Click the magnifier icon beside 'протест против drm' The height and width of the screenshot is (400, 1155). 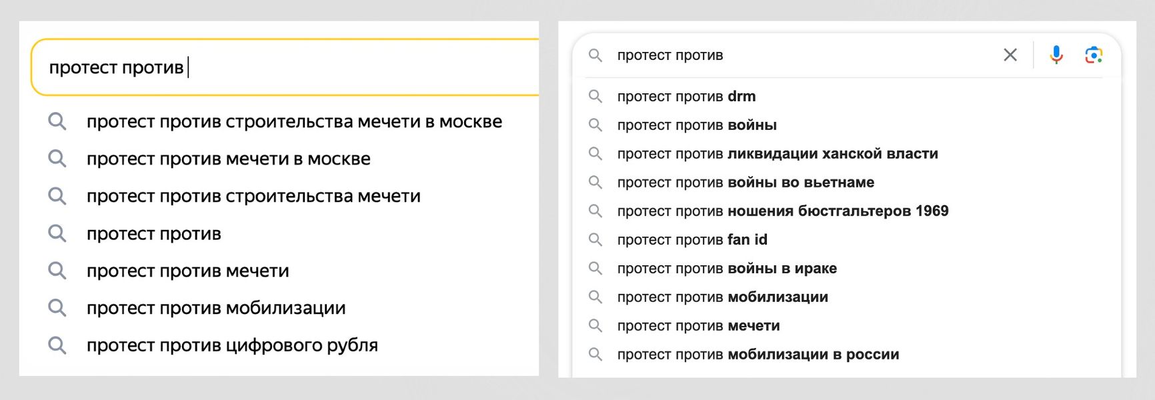[596, 96]
